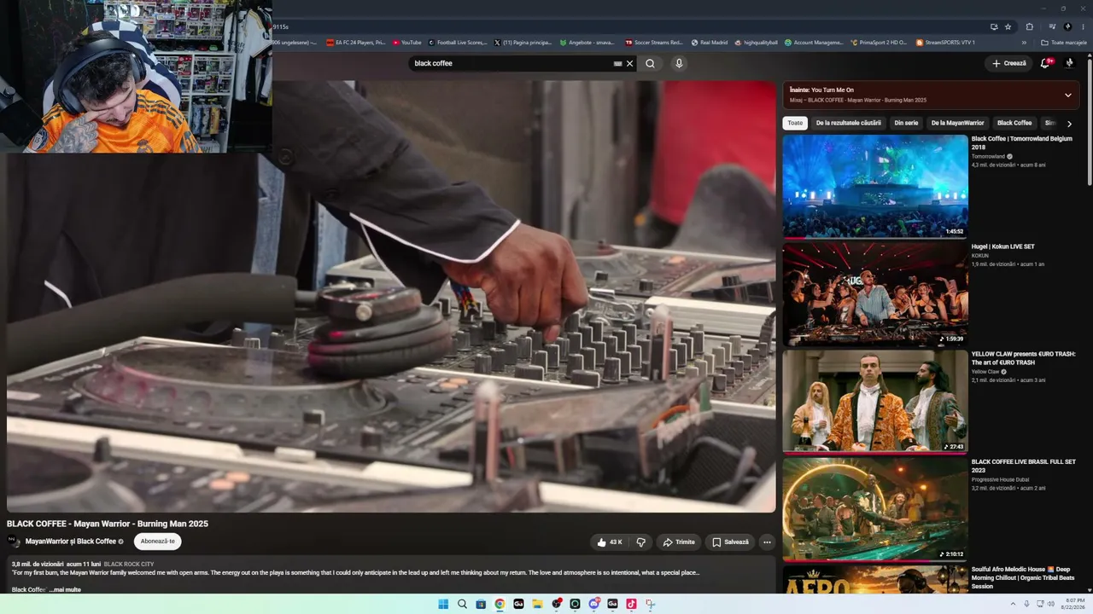
Task: Start voice search with the microphone icon
Action: coord(679,63)
